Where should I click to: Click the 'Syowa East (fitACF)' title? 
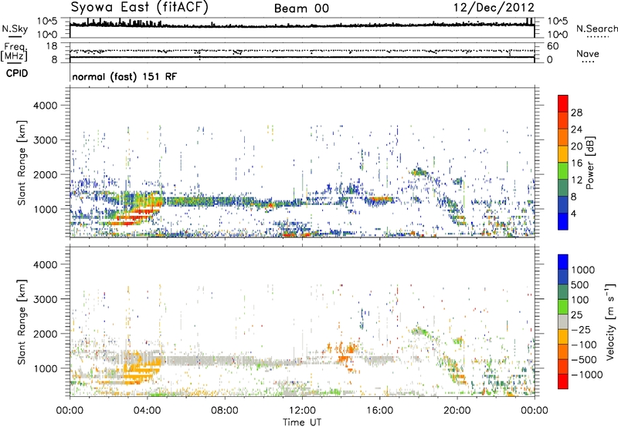tap(139, 8)
